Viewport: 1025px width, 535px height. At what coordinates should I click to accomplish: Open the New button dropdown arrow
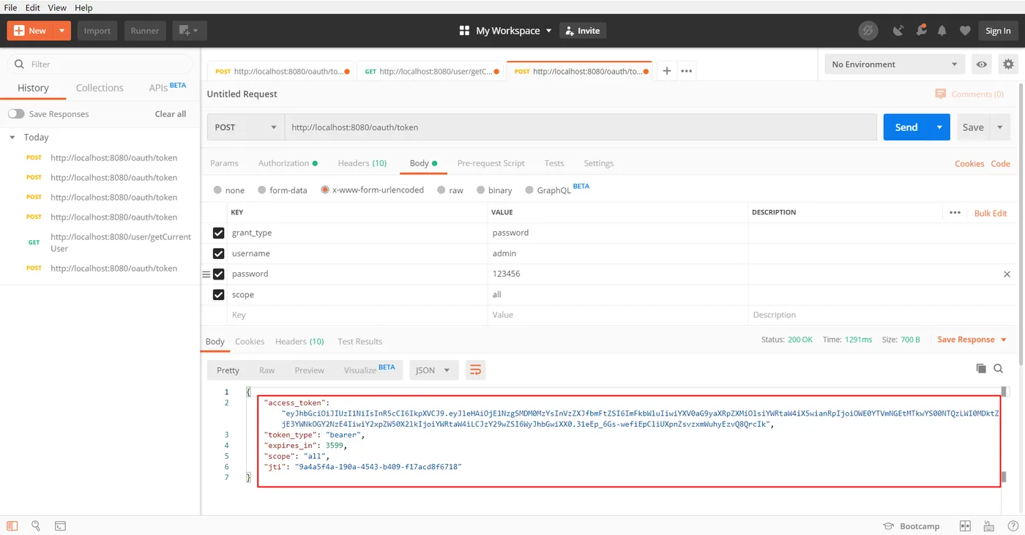62,31
